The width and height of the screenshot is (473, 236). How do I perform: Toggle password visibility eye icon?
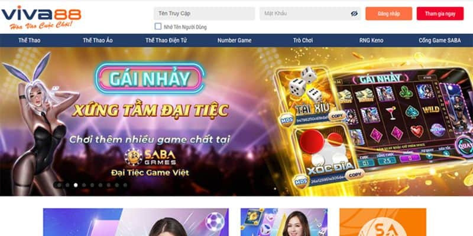[354, 14]
